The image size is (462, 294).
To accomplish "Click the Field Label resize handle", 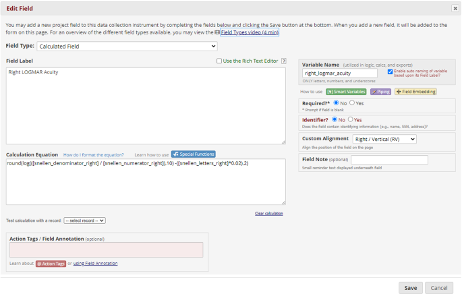I will tap(283, 142).
